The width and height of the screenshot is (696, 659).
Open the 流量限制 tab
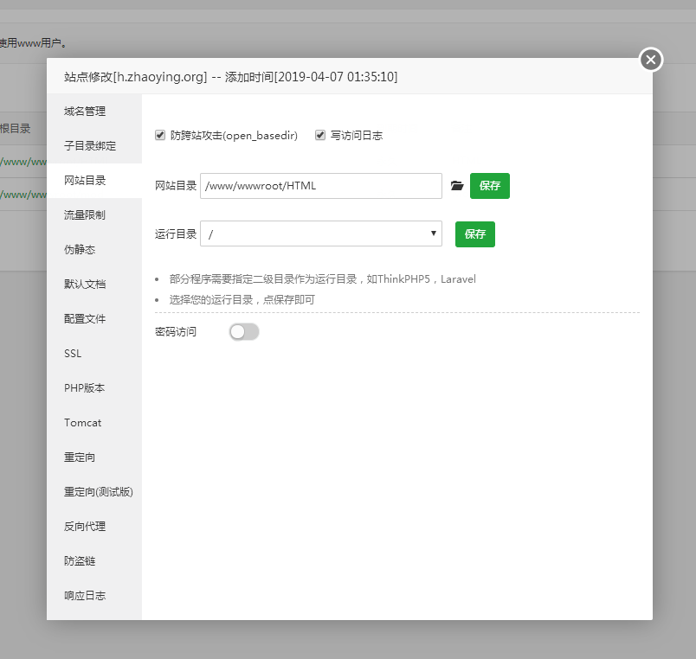(94, 215)
